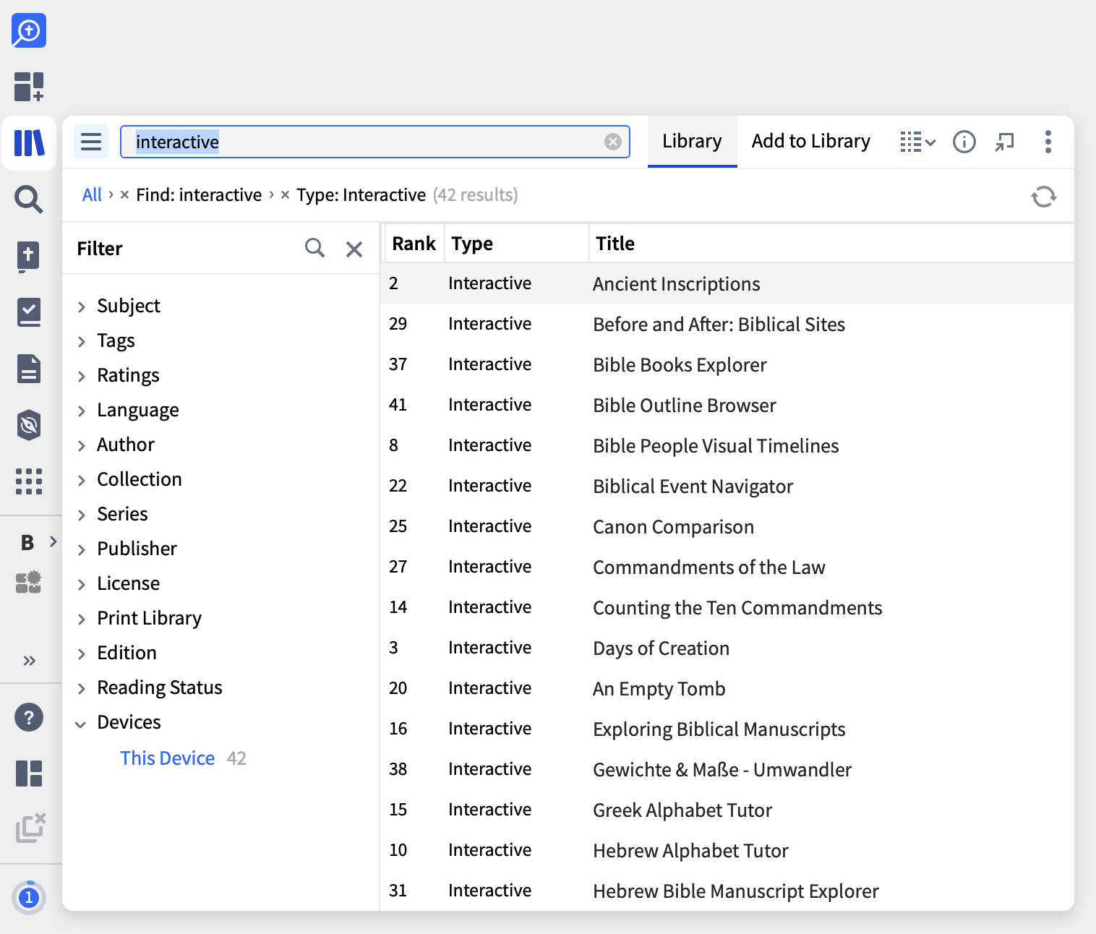
Task: Close the Filter panel
Action: [354, 249]
